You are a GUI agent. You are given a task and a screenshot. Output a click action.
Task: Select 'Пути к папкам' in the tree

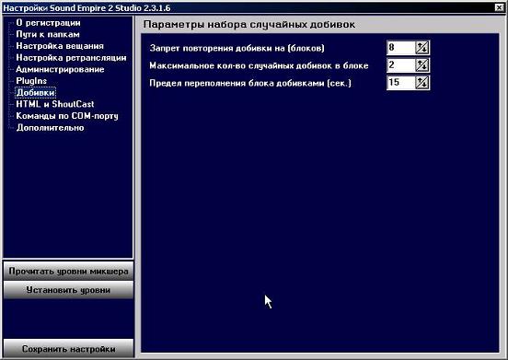(x=48, y=34)
